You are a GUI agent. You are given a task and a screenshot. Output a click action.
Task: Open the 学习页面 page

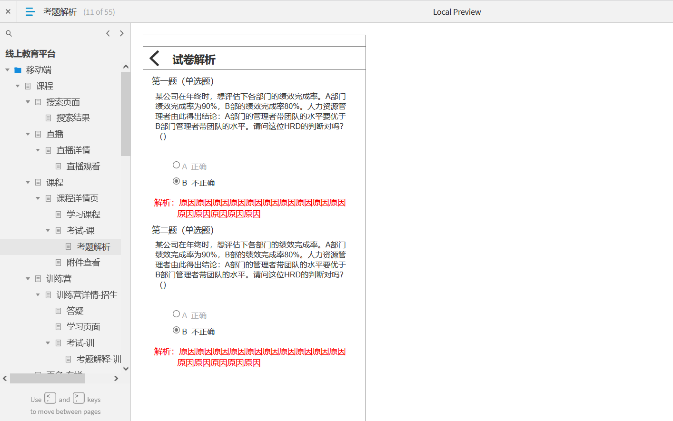(83, 327)
